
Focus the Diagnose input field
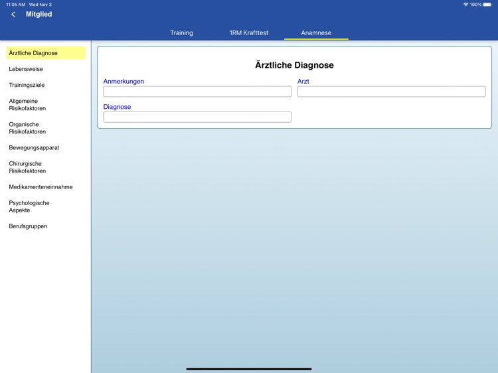point(197,117)
